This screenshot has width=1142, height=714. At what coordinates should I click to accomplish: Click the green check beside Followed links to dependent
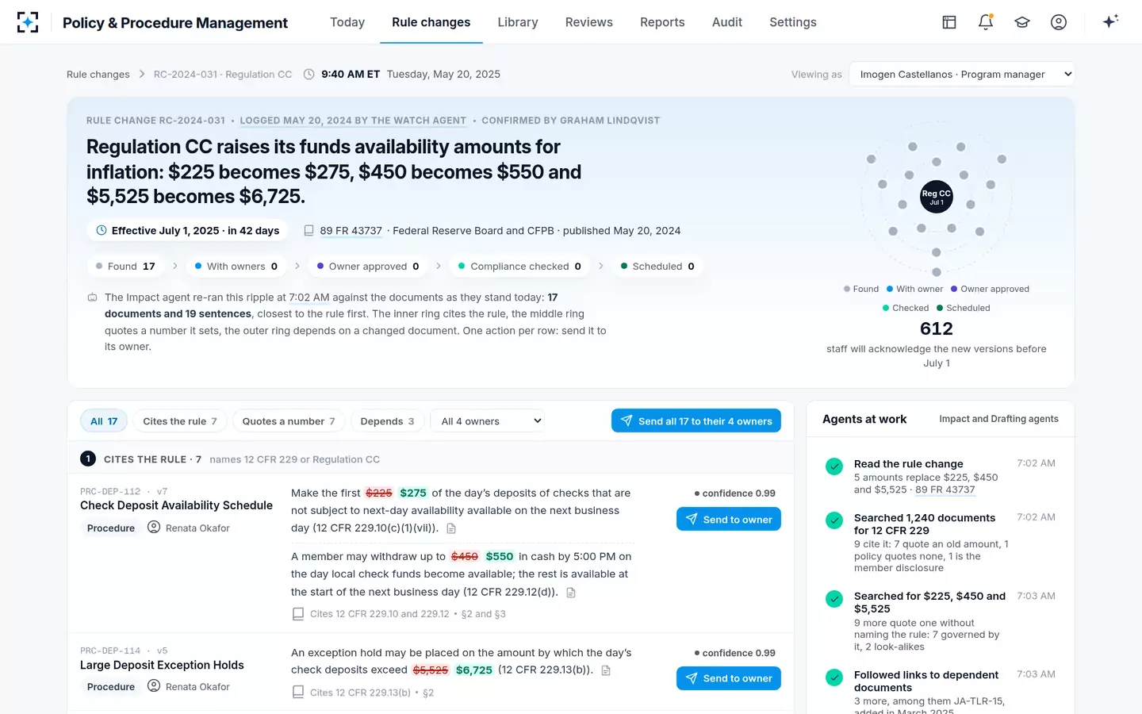pos(834,678)
